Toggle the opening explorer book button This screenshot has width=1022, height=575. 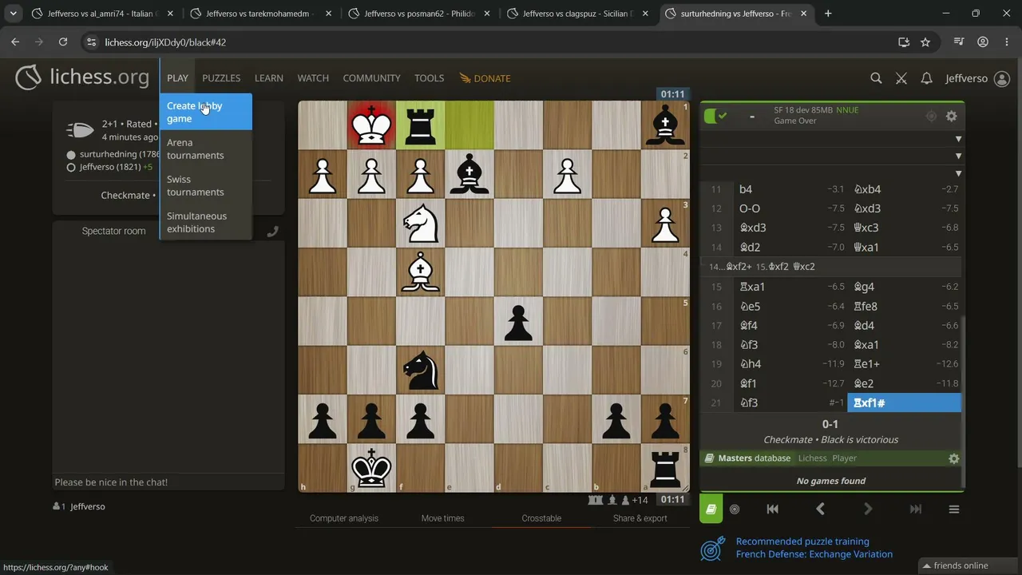711,509
